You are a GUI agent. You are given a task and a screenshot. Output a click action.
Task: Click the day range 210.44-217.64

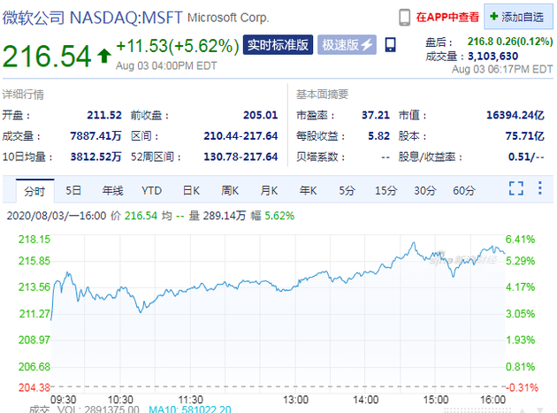click(x=240, y=136)
